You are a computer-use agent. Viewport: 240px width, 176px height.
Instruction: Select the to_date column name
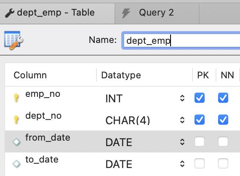[42, 160]
